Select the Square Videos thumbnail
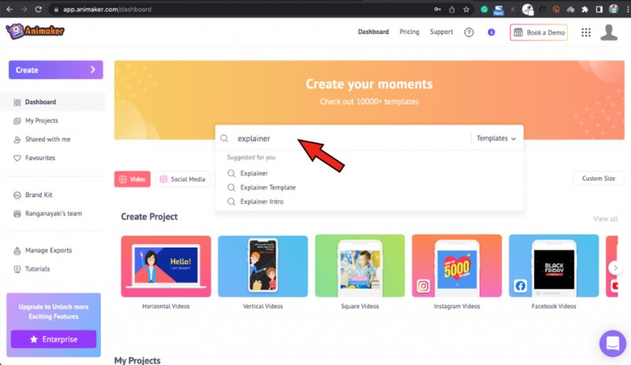The height and width of the screenshot is (365, 631). [x=360, y=266]
